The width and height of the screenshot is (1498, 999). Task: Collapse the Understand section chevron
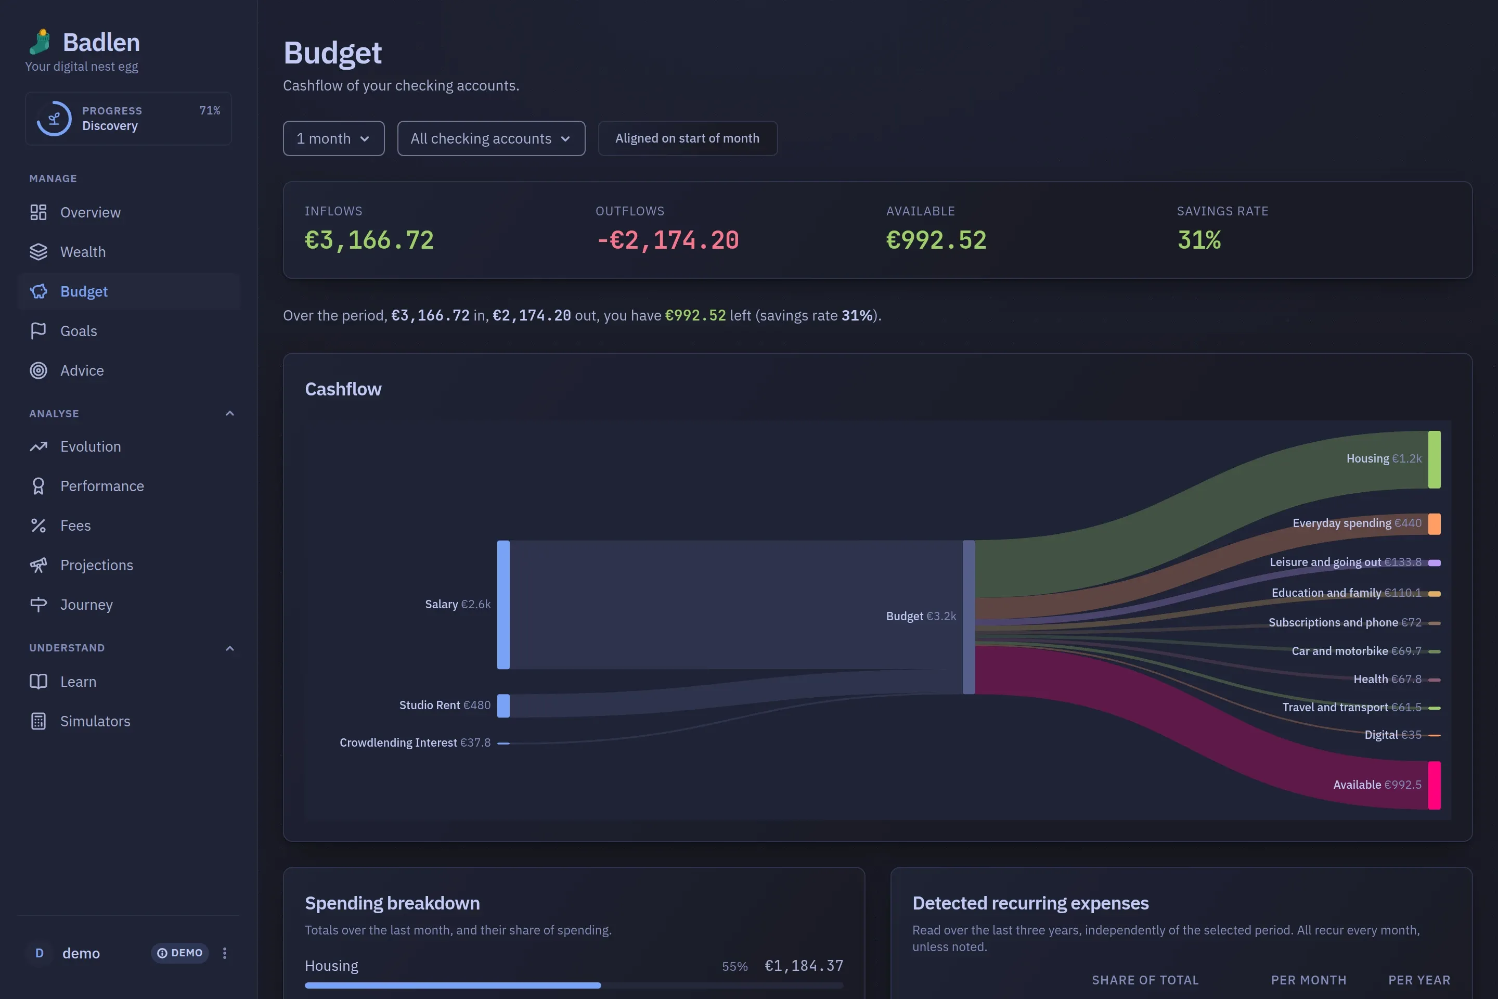[x=230, y=648]
